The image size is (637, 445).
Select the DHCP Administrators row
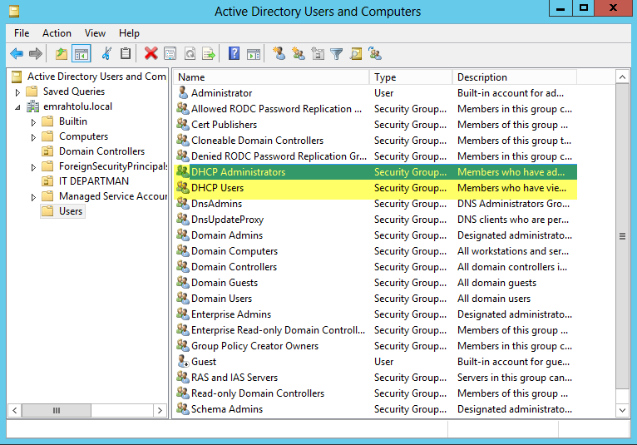(375, 172)
